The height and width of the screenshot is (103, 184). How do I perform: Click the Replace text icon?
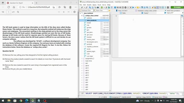(150, 7)
